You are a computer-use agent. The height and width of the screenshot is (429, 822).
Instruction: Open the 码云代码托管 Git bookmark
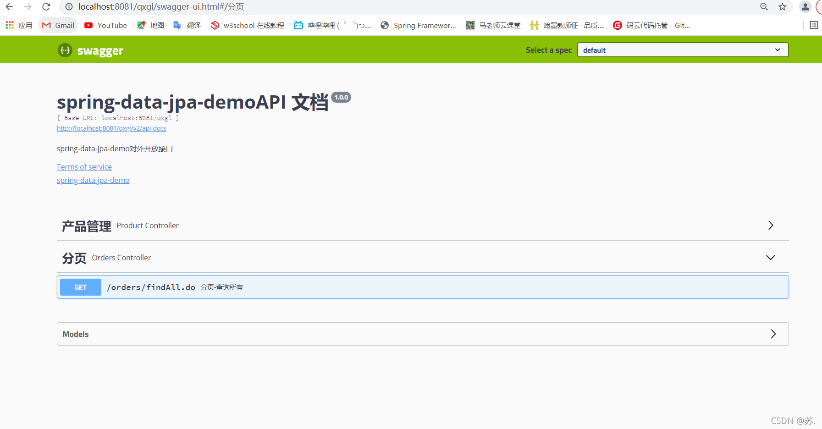[x=651, y=25]
